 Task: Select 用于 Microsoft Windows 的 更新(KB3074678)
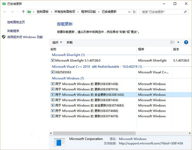click(87, 116)
